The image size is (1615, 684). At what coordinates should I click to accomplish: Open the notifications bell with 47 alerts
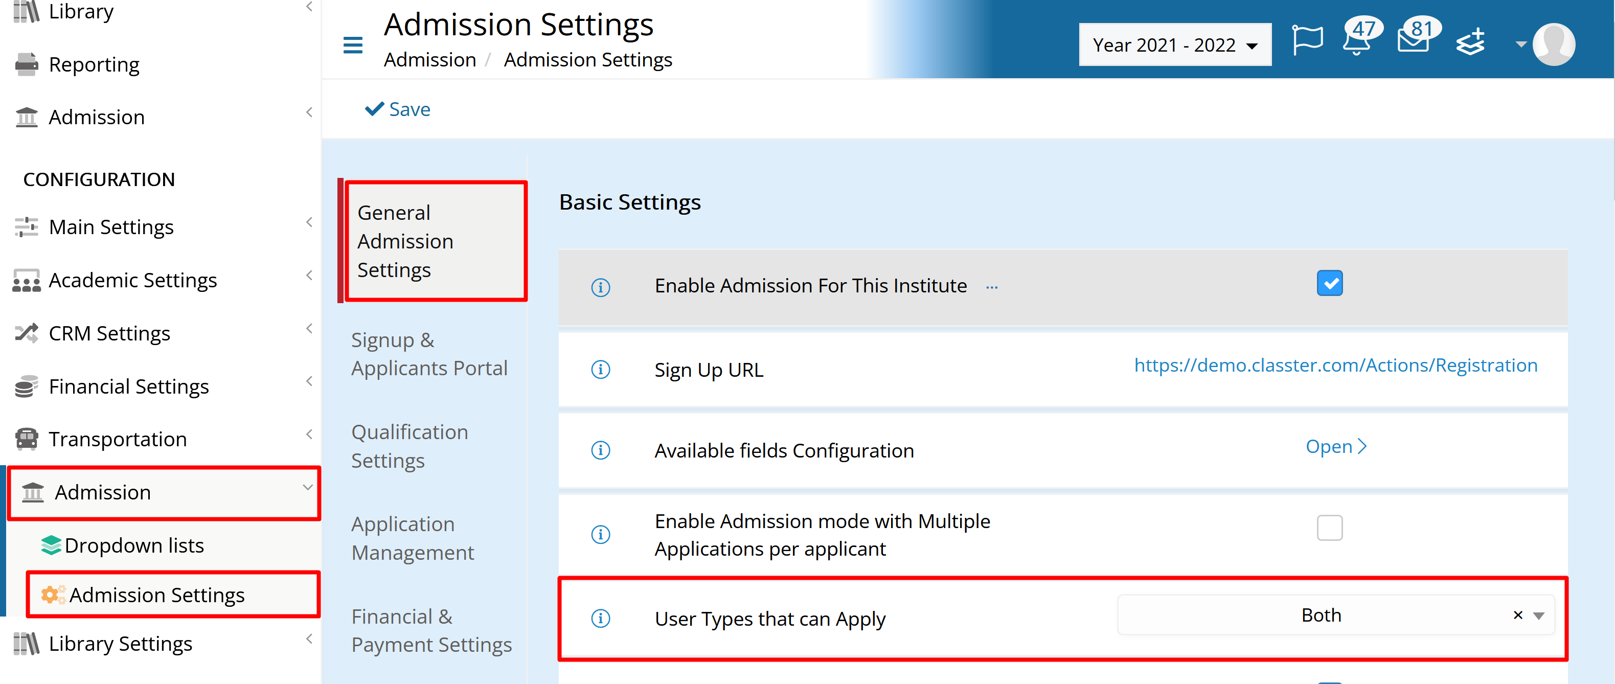[x=1357, y=41]
